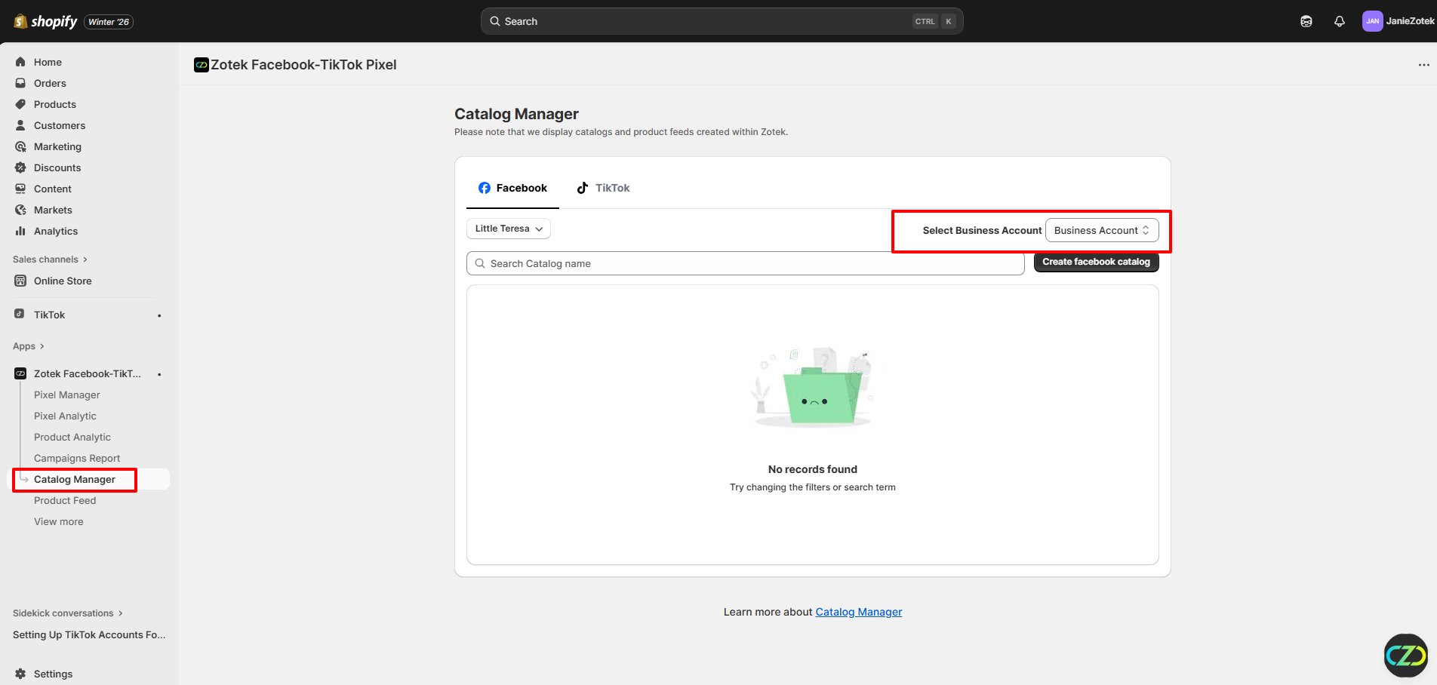Open the three-dot more actions menu
1437x685 pixels.
[1423, 65]
